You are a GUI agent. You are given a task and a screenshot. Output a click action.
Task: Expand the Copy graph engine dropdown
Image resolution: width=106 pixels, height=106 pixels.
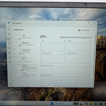click(x=69, y=41)
